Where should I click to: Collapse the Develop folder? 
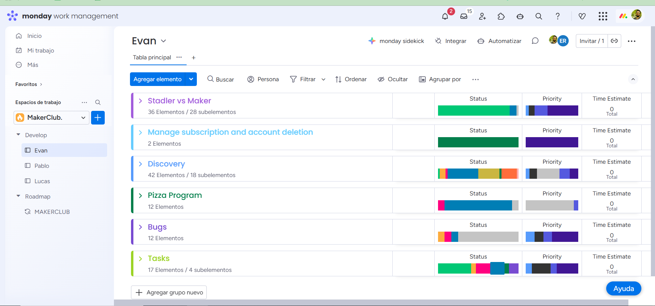18,135
